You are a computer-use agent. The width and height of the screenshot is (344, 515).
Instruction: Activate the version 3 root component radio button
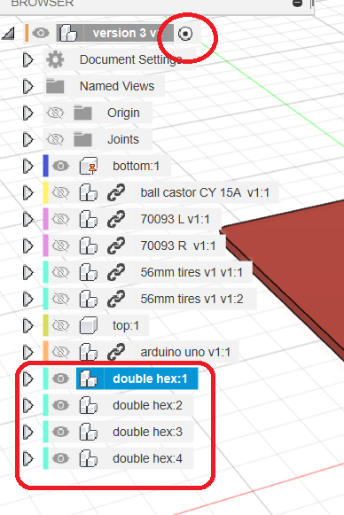(185, 34)
